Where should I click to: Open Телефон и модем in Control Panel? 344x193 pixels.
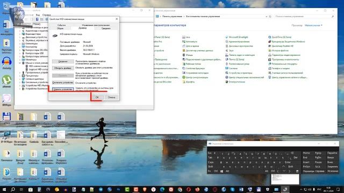[x=279, y=68]
